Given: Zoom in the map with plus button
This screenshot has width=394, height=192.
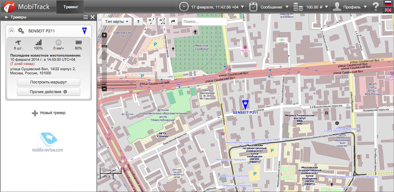Looking at the screenshot, I should [105, 35].
